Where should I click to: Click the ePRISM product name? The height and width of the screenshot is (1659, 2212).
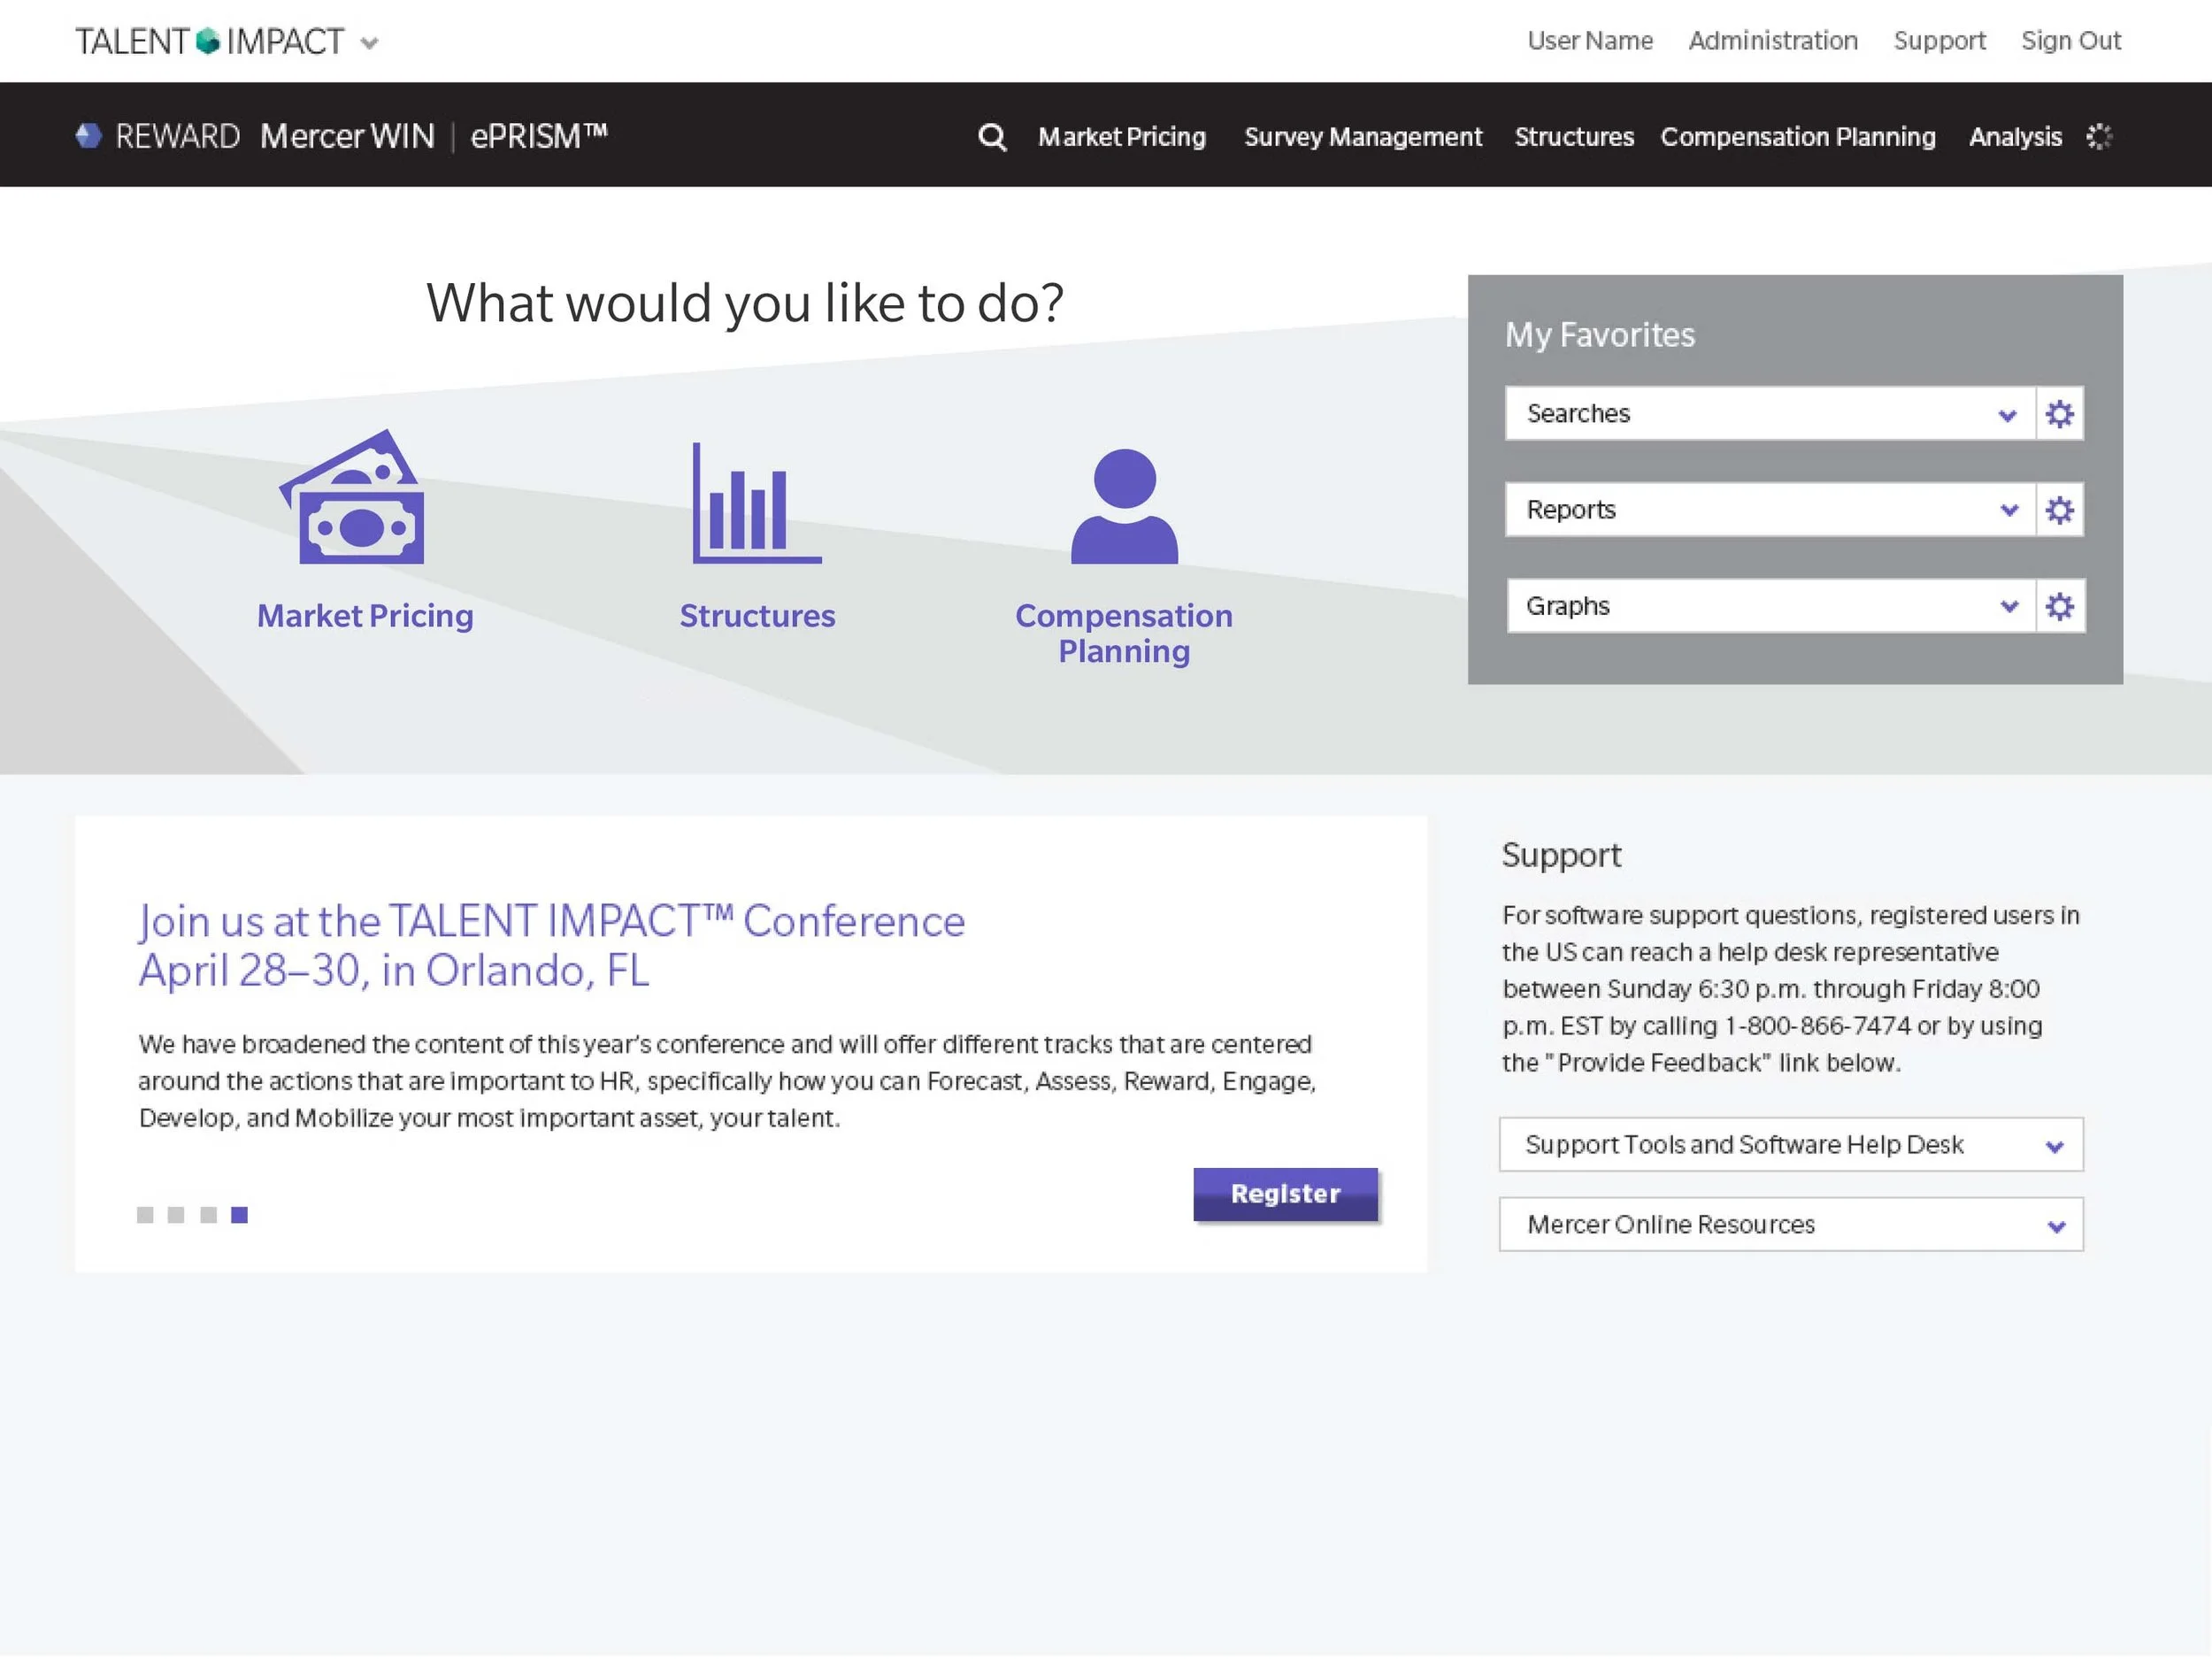pos(539,136)
